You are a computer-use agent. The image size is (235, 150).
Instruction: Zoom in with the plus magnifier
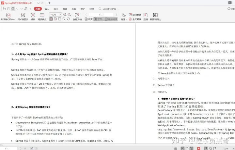[x=69, y=15]
